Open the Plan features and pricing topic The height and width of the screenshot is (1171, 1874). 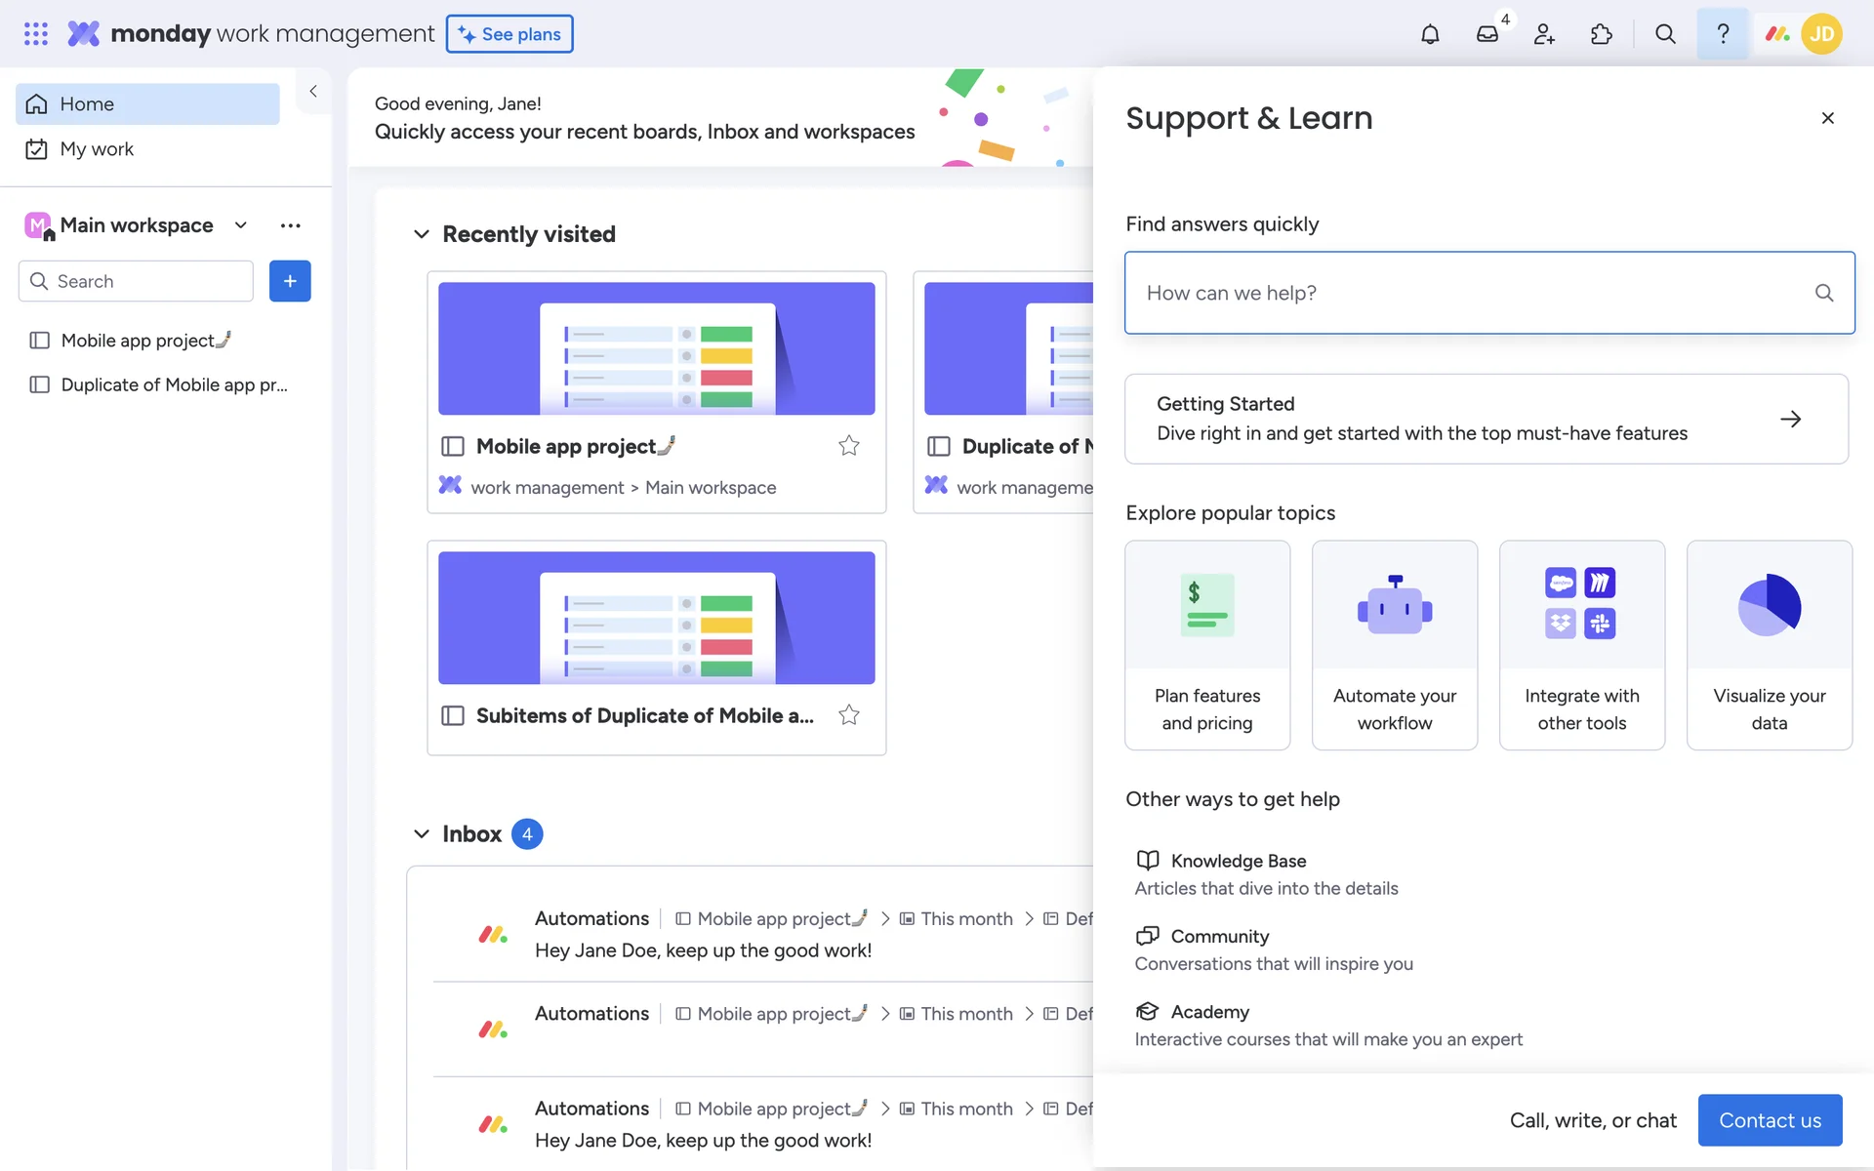(x=1207, y=645)
